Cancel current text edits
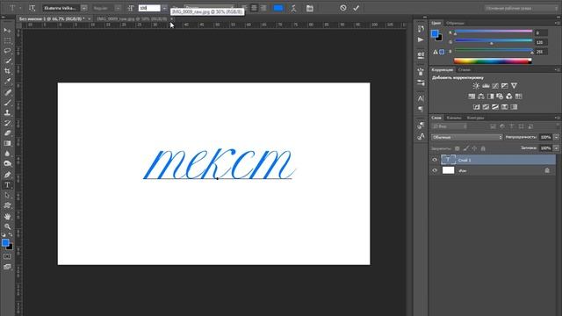This screenshot has width=562, height=316. 343,8
